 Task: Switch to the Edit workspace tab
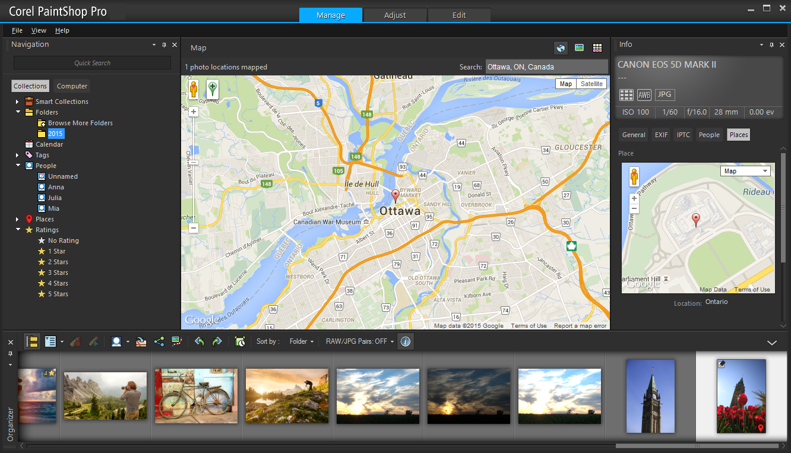point(459,15)
